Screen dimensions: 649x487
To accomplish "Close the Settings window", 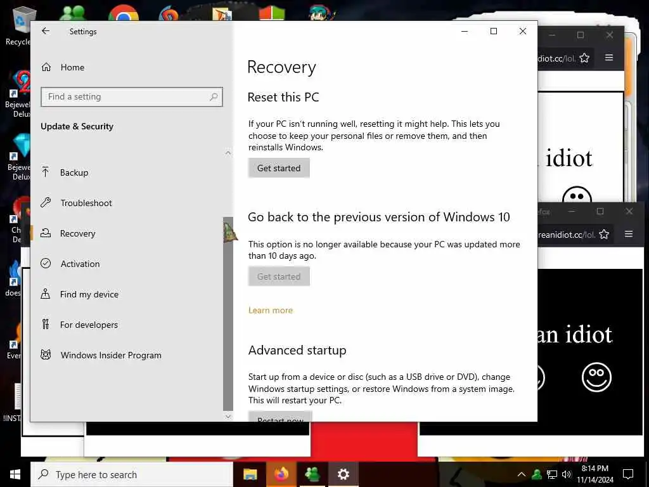I will [x=523, y=31].
